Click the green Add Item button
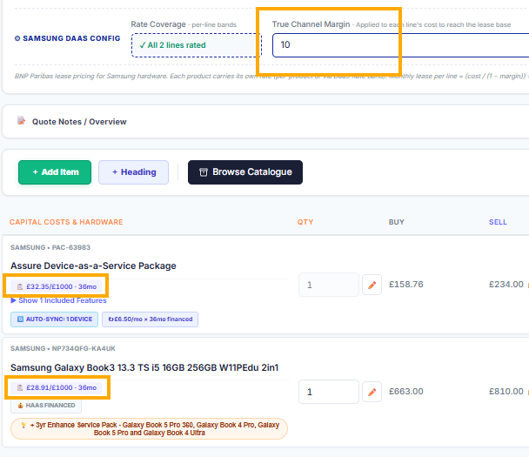Image resolution: width=529 pixels, height=457 pixels. 55,172
